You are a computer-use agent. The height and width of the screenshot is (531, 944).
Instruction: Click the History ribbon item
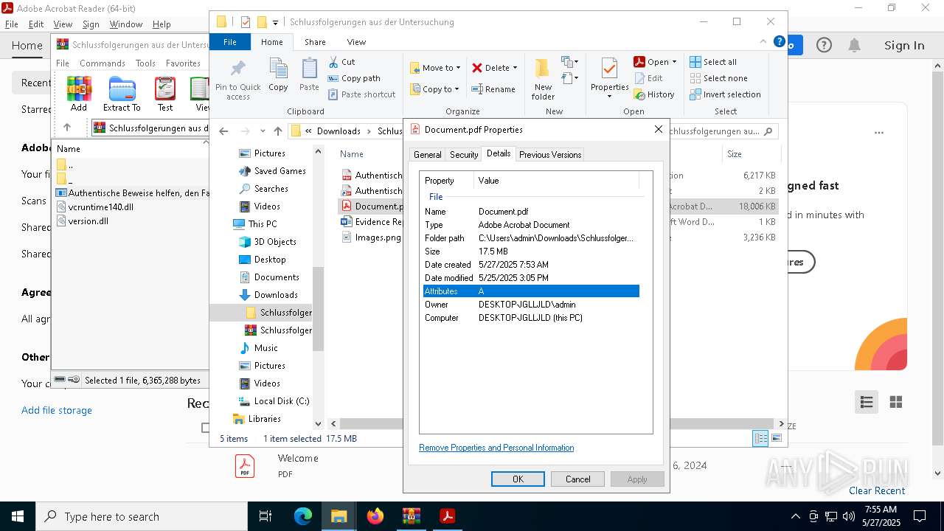pyautogui.click(x=654, y=94)
